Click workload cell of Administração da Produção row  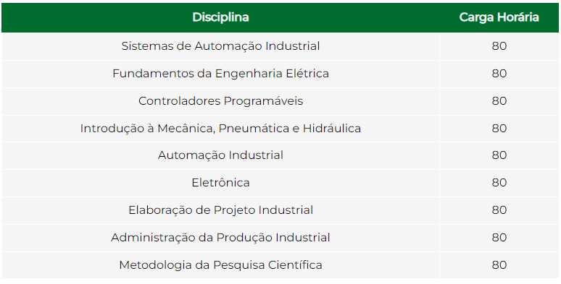click(499, 238)
